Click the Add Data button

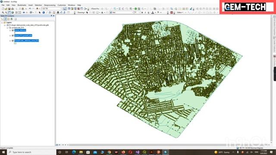point(37,9)
